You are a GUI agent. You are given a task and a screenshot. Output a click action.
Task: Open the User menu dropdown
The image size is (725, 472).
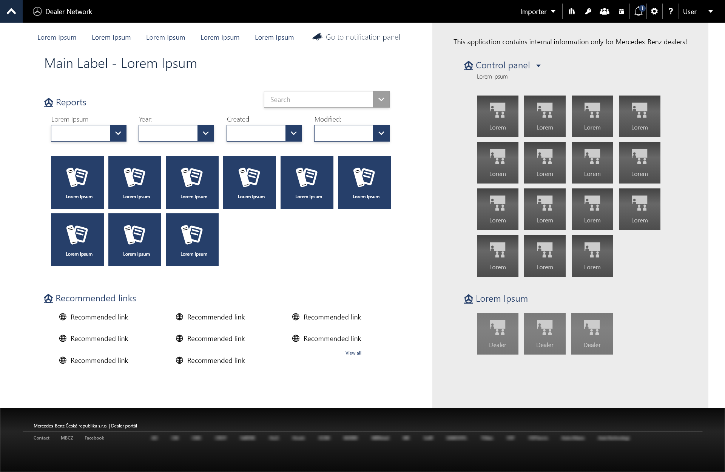point(698,11)
